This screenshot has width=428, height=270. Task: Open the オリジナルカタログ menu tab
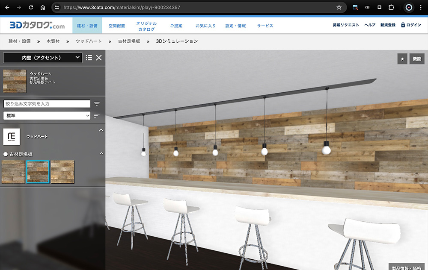146,26
